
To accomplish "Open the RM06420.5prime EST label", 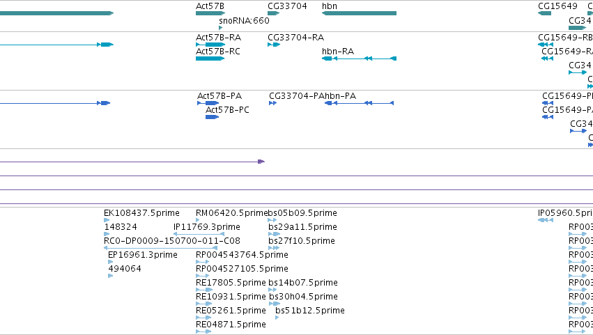I will click(232, 213).
